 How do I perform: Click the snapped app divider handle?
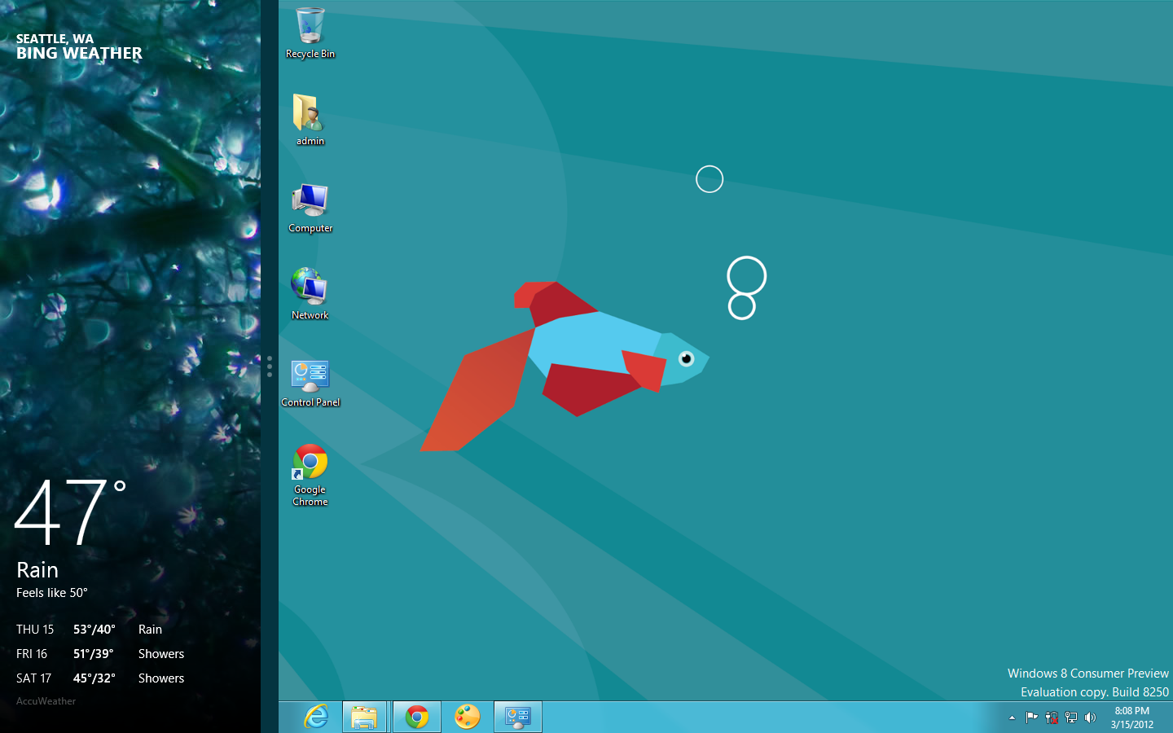pos(270,366)
